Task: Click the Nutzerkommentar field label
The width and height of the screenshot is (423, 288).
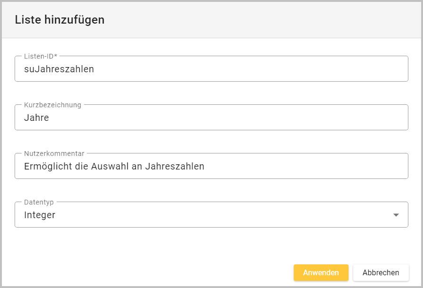Action: coord(54,153)
